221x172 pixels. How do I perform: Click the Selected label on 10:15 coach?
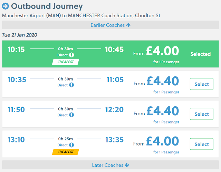(x=200, y=54)
